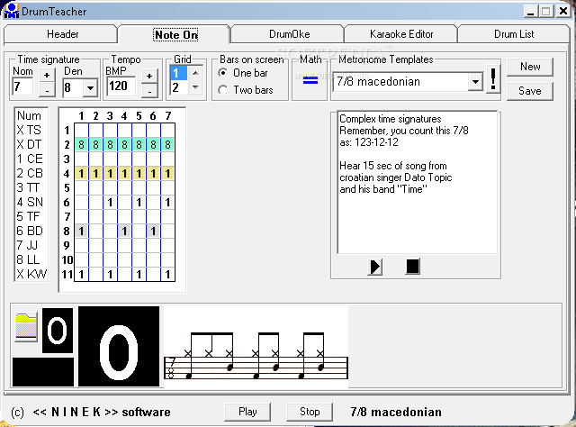
Task: Move up in the Grid list
Action: click(195, 73)
